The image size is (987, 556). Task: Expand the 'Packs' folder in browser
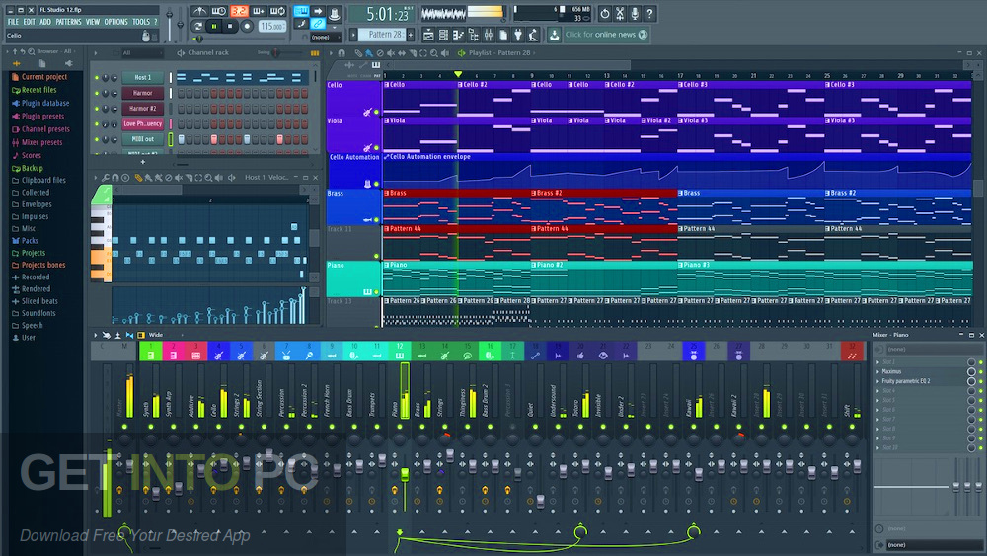30,241
